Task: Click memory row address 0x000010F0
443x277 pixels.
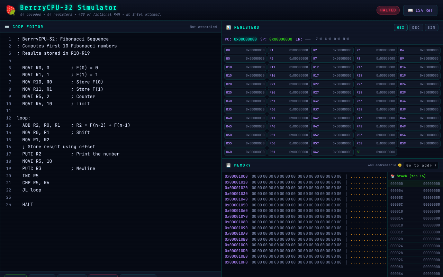Action: [x=236, y=262]
